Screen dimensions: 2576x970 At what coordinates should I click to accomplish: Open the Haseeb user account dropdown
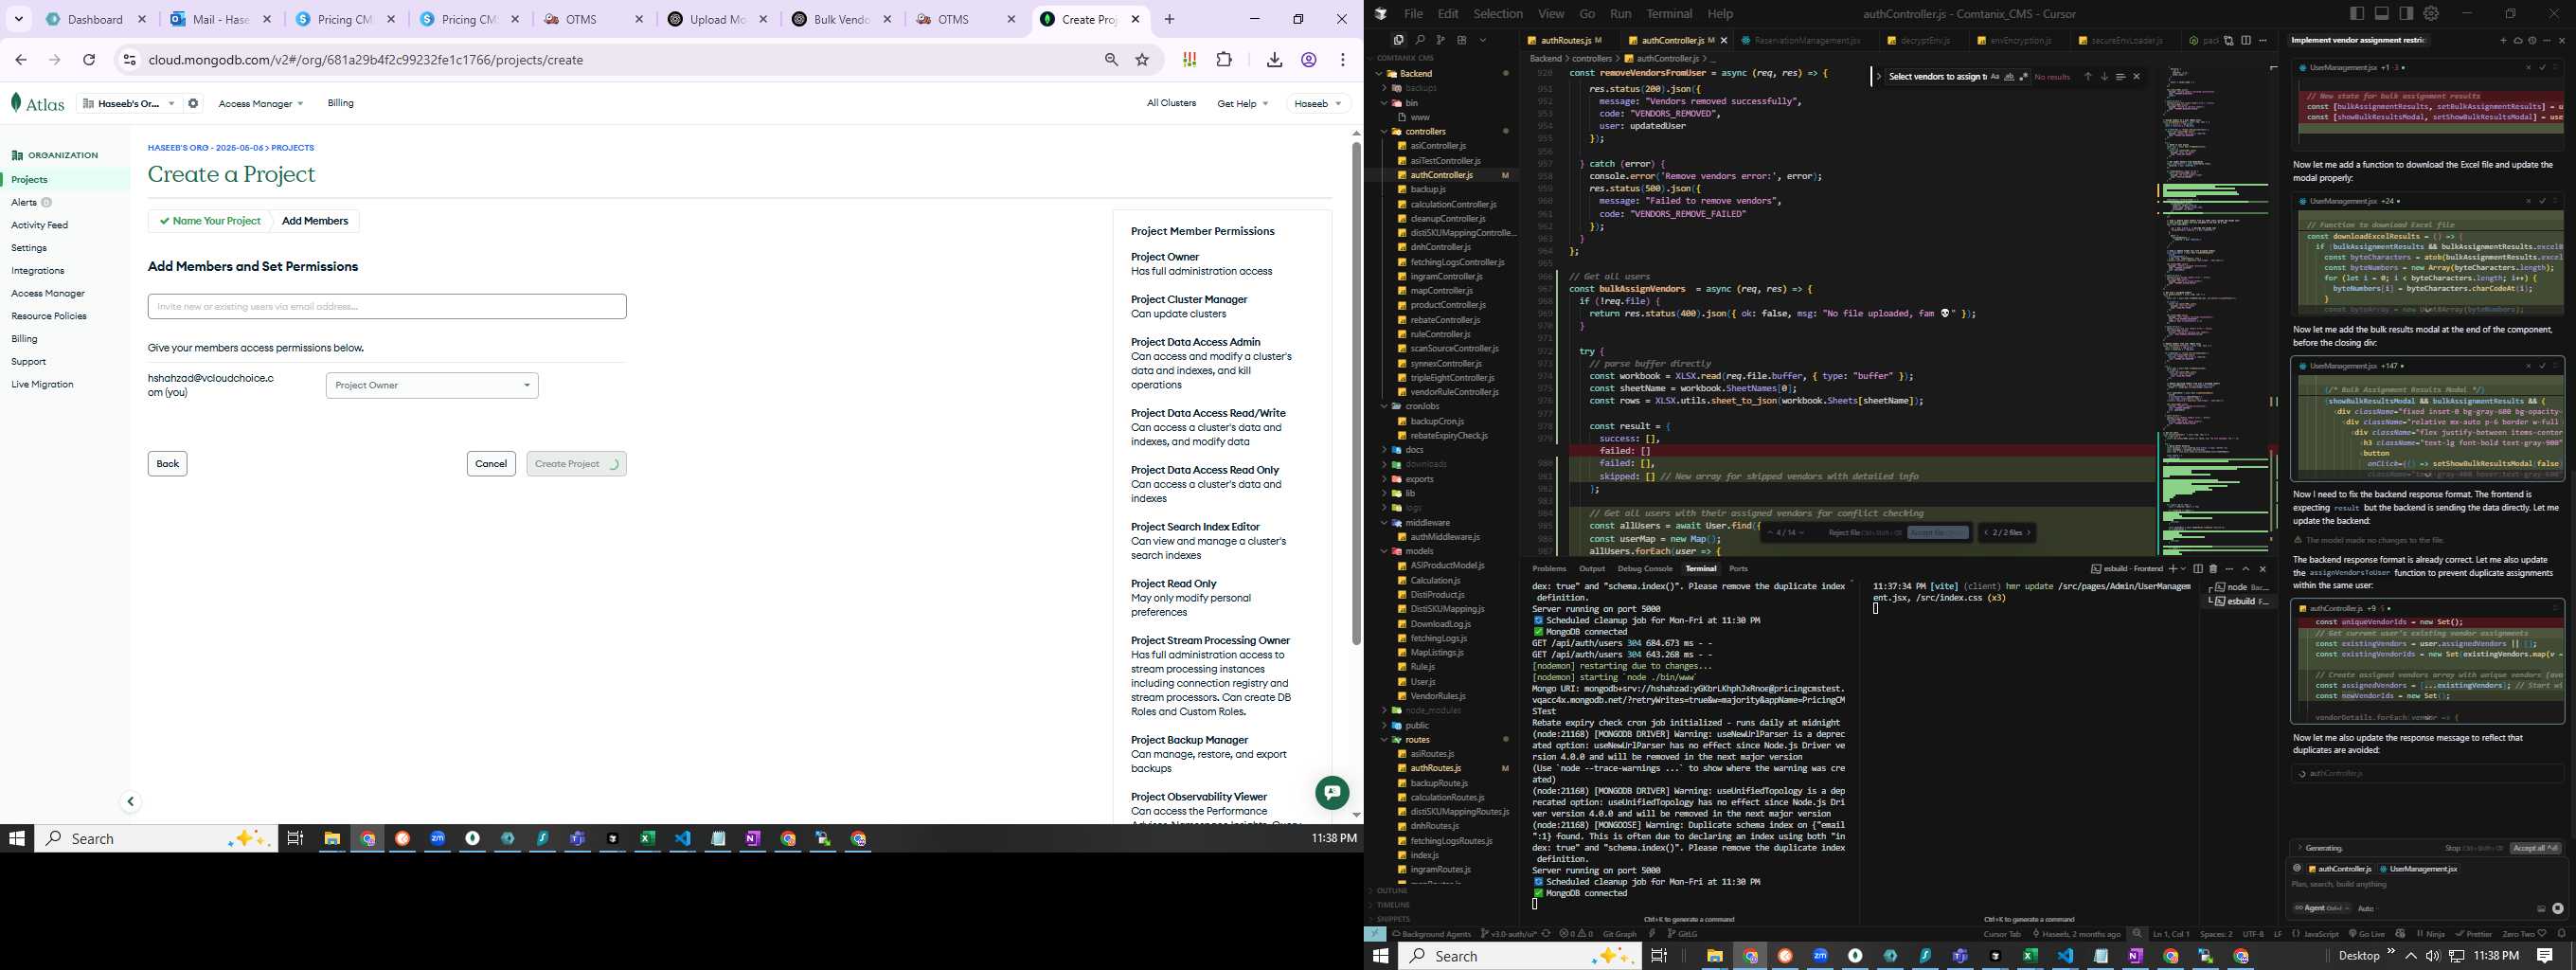coord(1318,103)
